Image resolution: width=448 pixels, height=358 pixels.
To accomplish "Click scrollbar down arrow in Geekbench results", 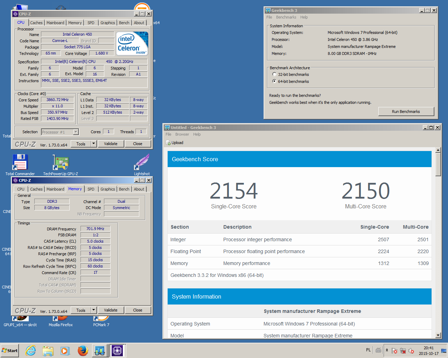I will 438,335.
